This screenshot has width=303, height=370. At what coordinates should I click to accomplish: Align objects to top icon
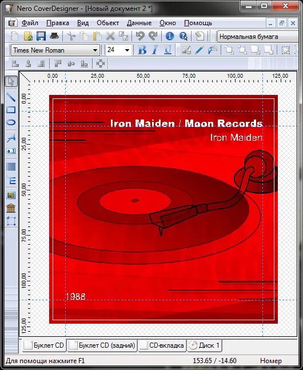click(x=58, y=63)
